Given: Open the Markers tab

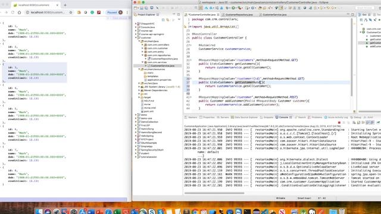Looking at the screenshot, I should [191, 118].
